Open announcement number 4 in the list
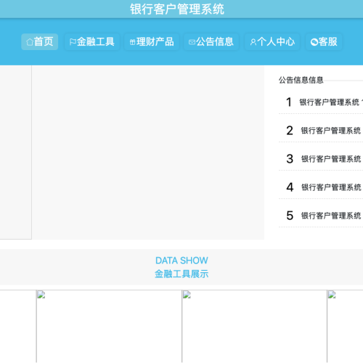This screenshot has width=363, height=363. click(x=321, y=187)
